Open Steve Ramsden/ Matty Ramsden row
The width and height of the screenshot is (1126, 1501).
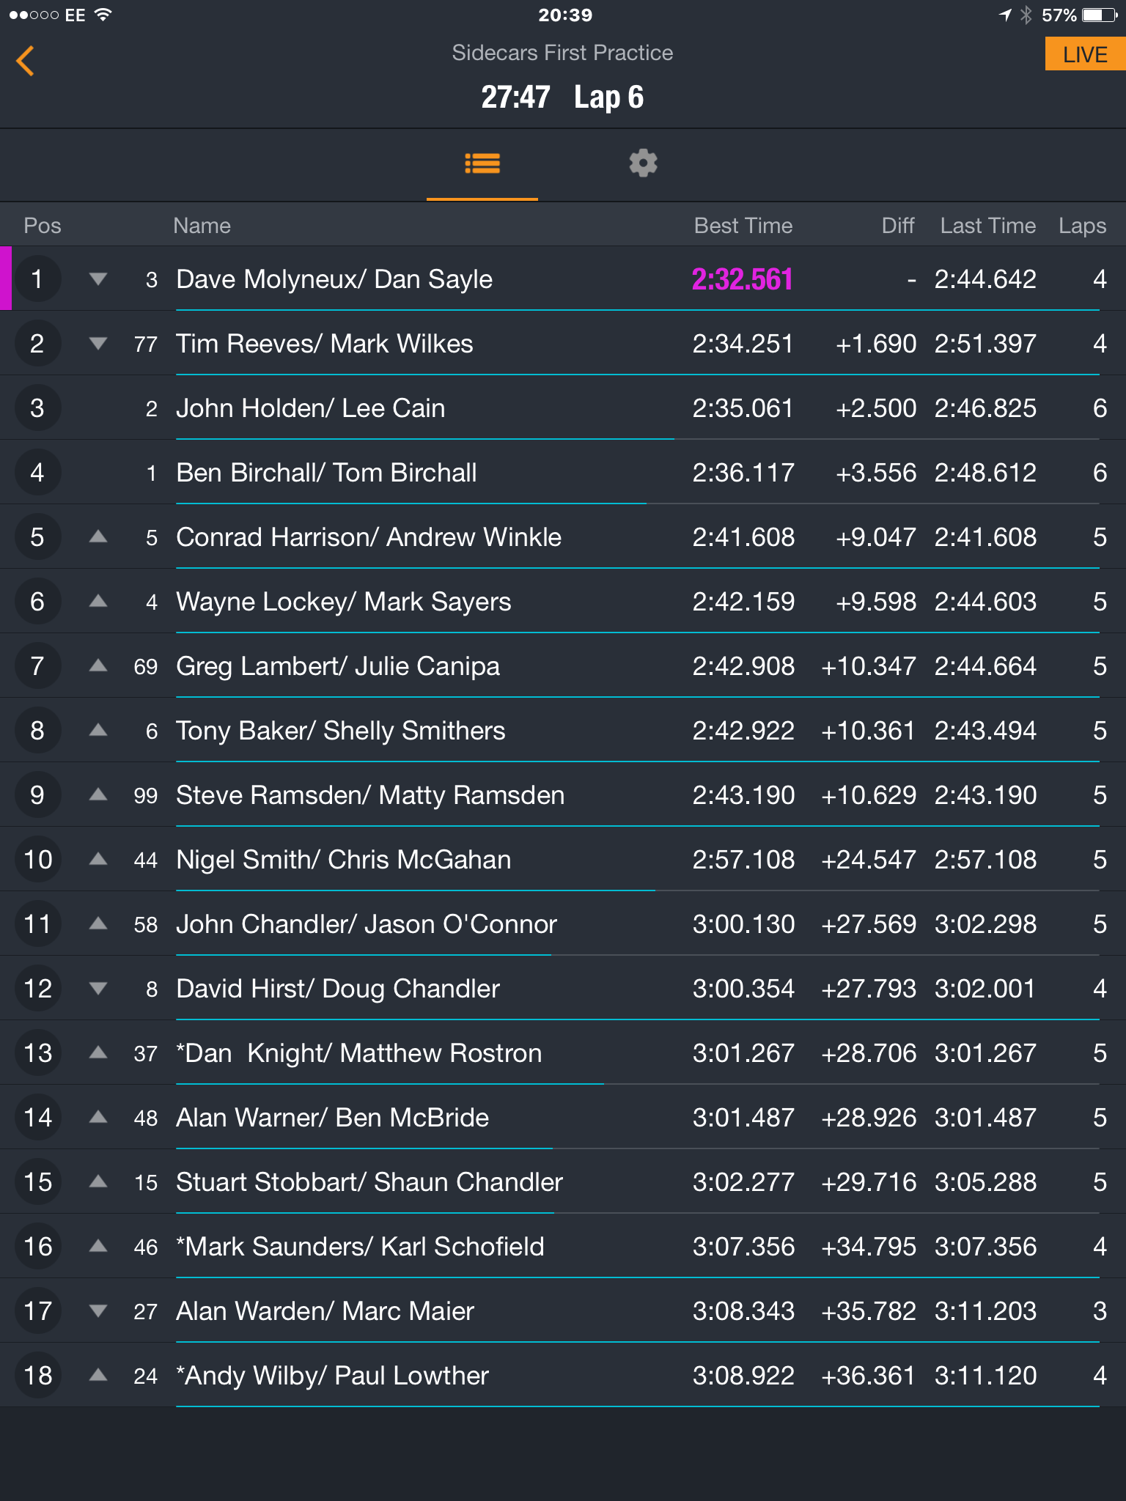563,794
